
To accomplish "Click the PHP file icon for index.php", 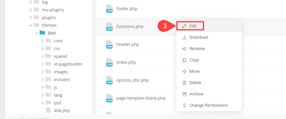I will tap(109, 62).
